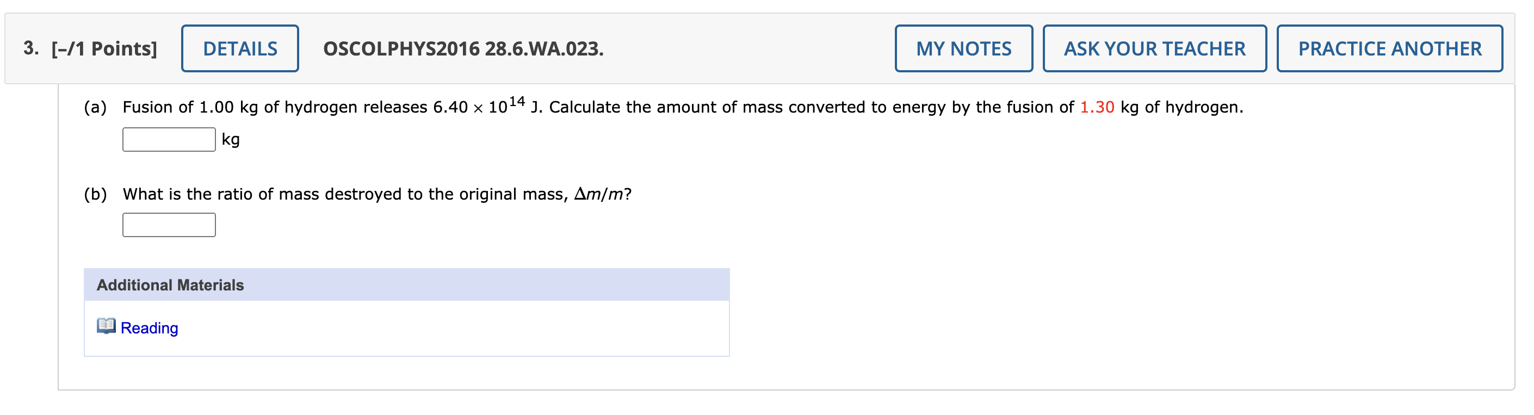The image size is (1534, 415).
Task: Click inside the answer box for part (a)
Action: point(169,139)
